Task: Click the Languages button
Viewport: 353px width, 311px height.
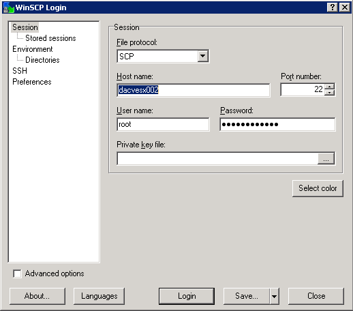Action: pos(99,296)
